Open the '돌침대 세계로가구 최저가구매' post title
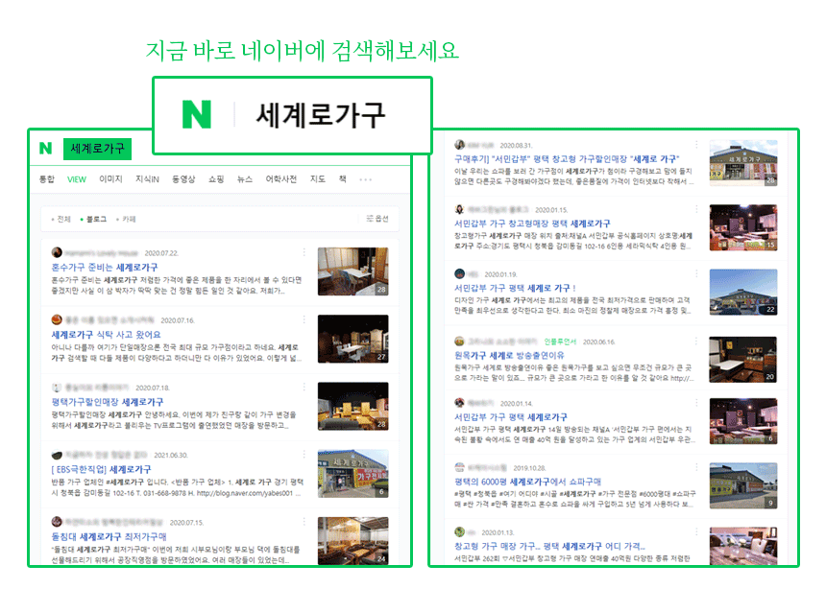The image size is (826, 589). 109,536
